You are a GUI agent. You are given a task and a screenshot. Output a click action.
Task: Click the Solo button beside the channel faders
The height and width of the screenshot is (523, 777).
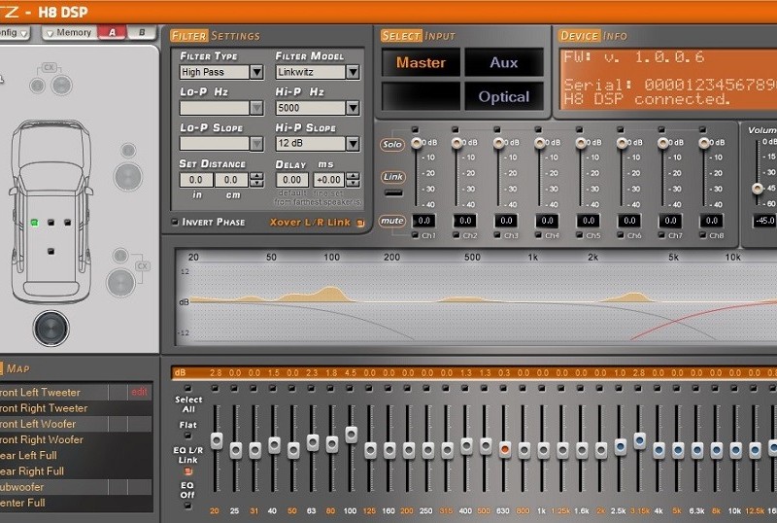coord(392,145)
